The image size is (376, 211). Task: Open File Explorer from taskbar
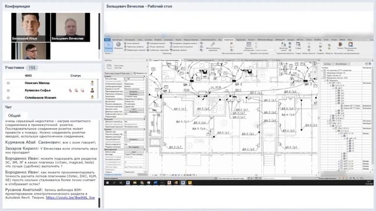tap(135, 183)
